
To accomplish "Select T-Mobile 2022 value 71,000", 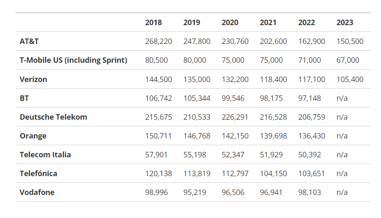I will (x=310, y=60).
